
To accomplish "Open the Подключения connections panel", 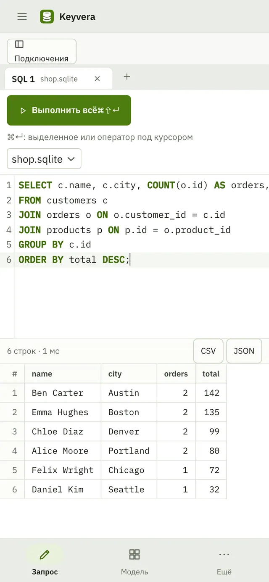I will click(42, 51).
